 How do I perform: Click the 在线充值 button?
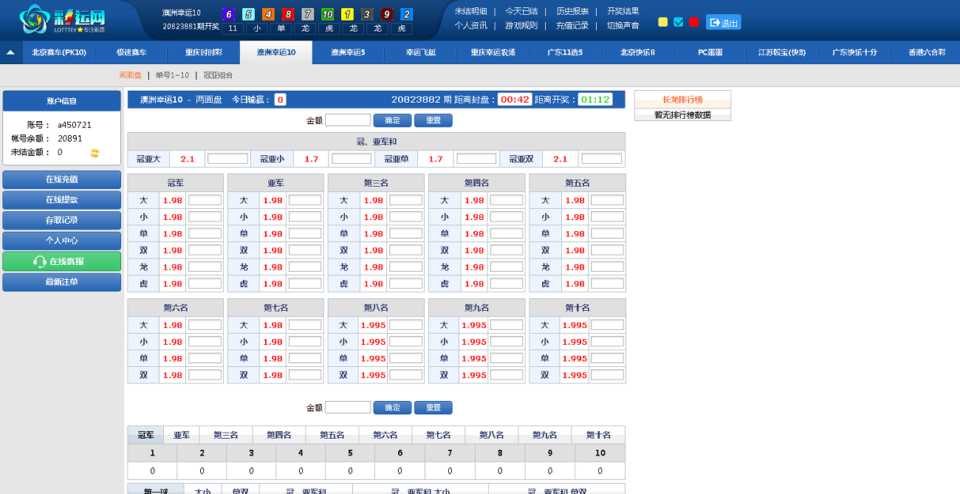click(x=61, y=179)
